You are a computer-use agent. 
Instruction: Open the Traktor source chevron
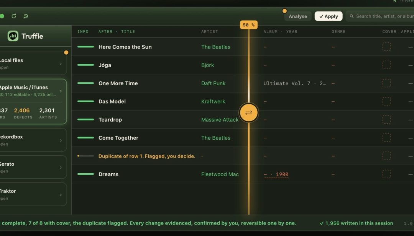[x=61, y=195]
